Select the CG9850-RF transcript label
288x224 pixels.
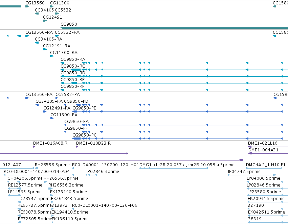72,86
